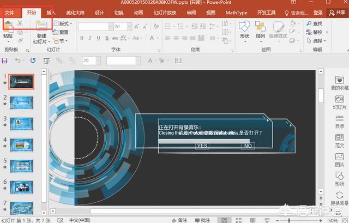The height and width of the screenshot is (223, 349).
Task: Open the 开发工具 (Developer) tab
Action: (267, 13)
